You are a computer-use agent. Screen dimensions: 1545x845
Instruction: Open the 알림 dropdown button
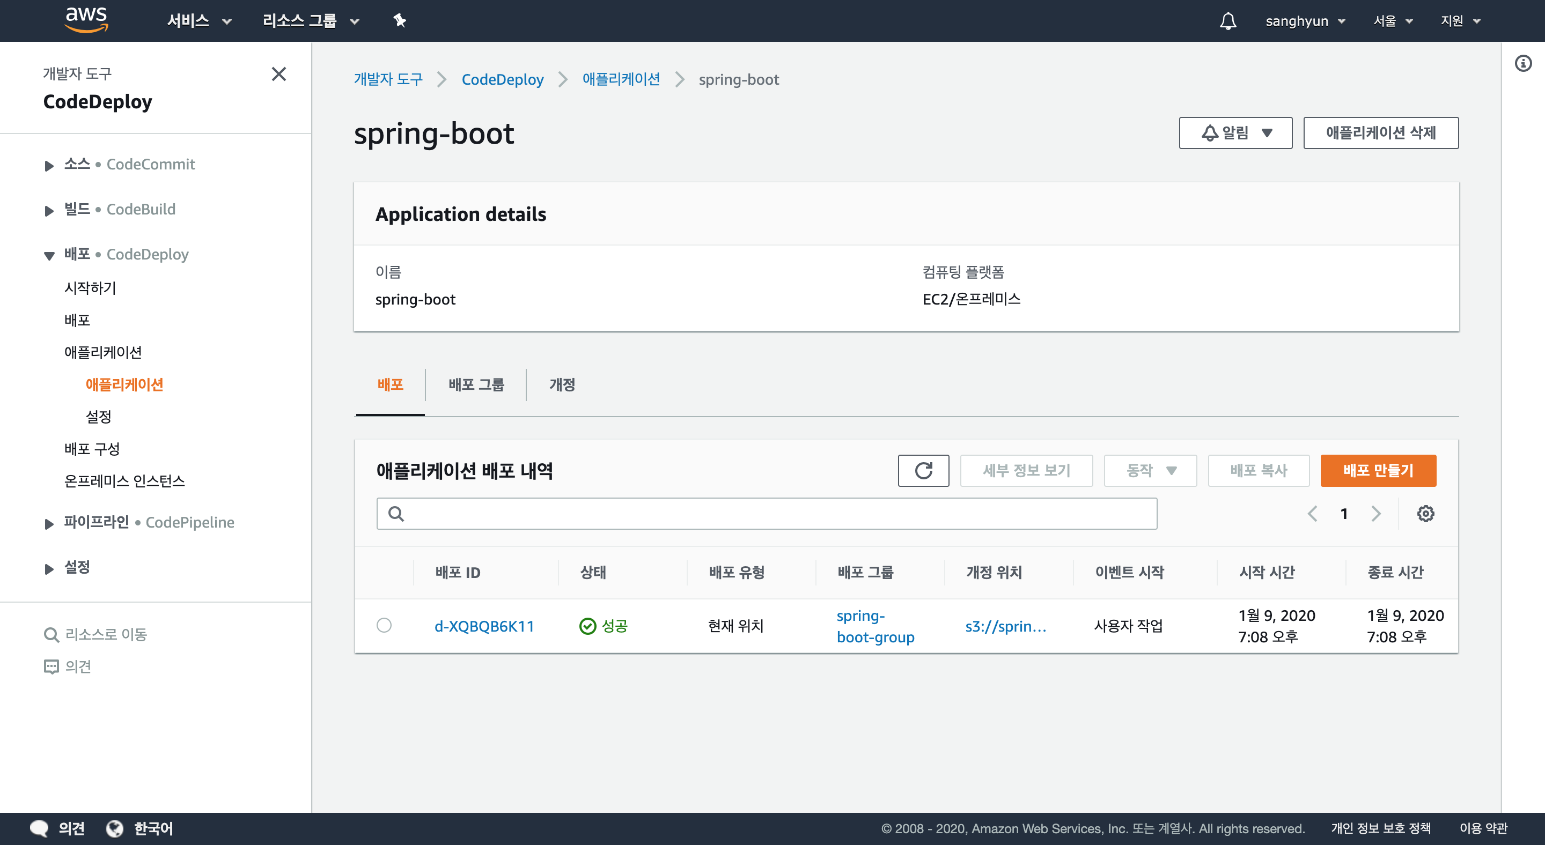click(x=1235, y=132)
